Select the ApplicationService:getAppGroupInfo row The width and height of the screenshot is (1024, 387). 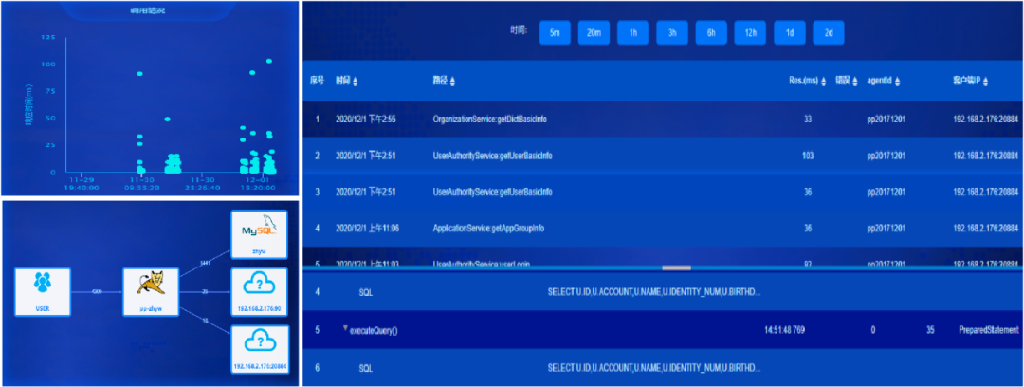click(489, 228)
